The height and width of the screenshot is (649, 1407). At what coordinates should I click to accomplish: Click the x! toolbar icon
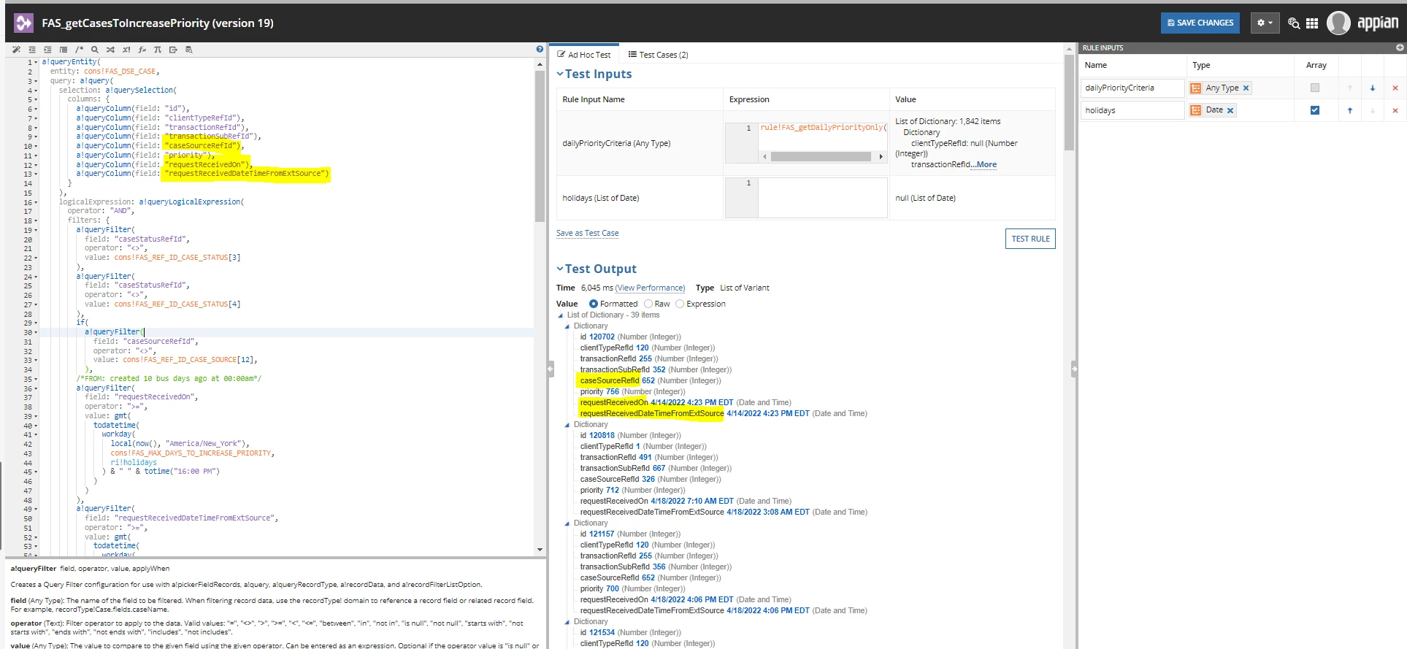[x=126, y=50]
